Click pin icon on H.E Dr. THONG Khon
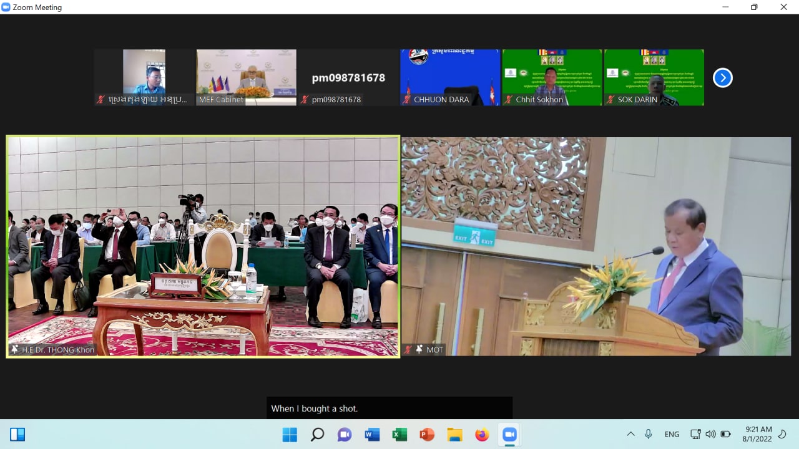The image size is (799, 449). pyautogui.click(x=14, y=350)
